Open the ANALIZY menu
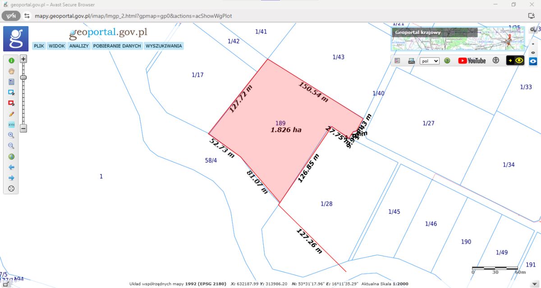 tap(78, 46)
